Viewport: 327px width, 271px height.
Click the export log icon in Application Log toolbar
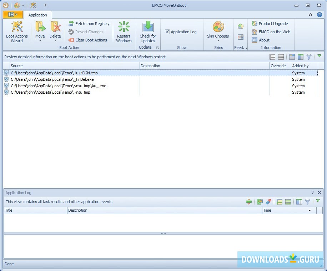[x=260, y=202]
